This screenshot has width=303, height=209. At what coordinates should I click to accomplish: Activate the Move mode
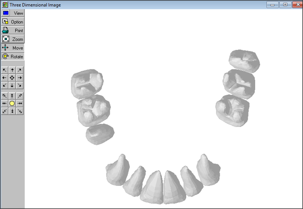point(12,48)
